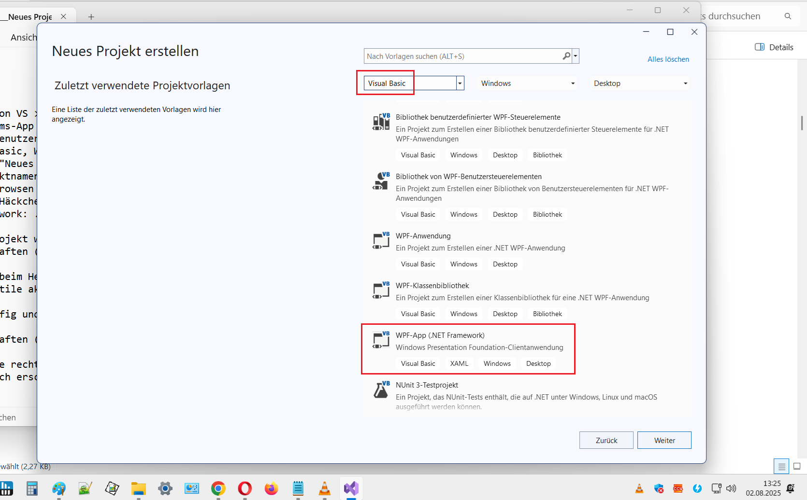The image size is (807, 500).
Task: Open the Visual Basic language dropdown
Action: tap(460, 83)
